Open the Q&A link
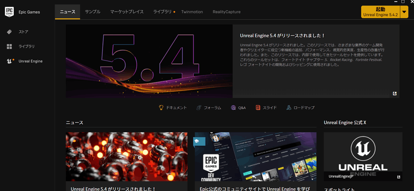 point(242,107)
